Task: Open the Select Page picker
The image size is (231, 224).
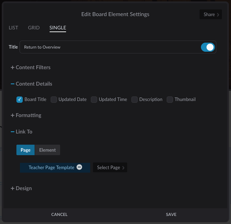Action: (x=110, y=167)
